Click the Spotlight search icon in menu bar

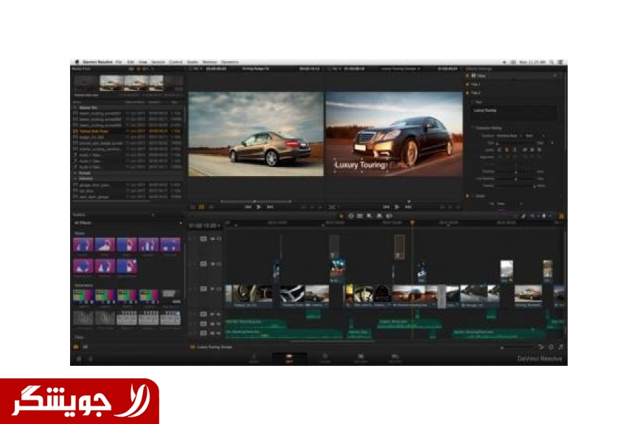(x=551, y=62)
